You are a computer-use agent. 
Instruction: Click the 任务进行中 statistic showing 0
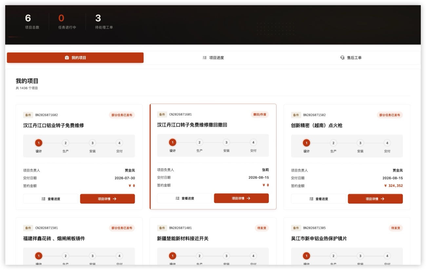point(67,22)
